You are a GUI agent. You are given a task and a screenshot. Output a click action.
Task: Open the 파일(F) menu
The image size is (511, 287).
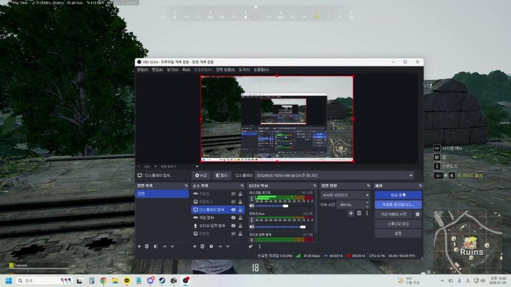tap(142, 70)
